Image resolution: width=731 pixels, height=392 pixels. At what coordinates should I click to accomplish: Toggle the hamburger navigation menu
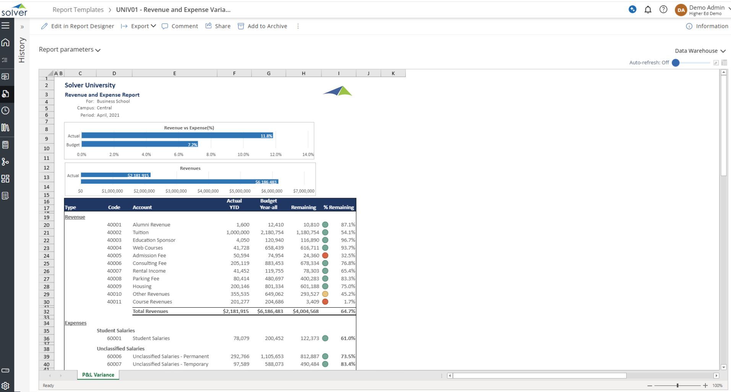tap(5, 26)
